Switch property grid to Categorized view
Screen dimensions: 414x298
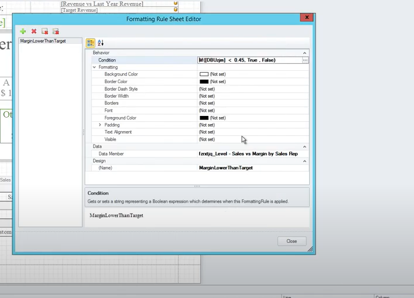(91, 43)
